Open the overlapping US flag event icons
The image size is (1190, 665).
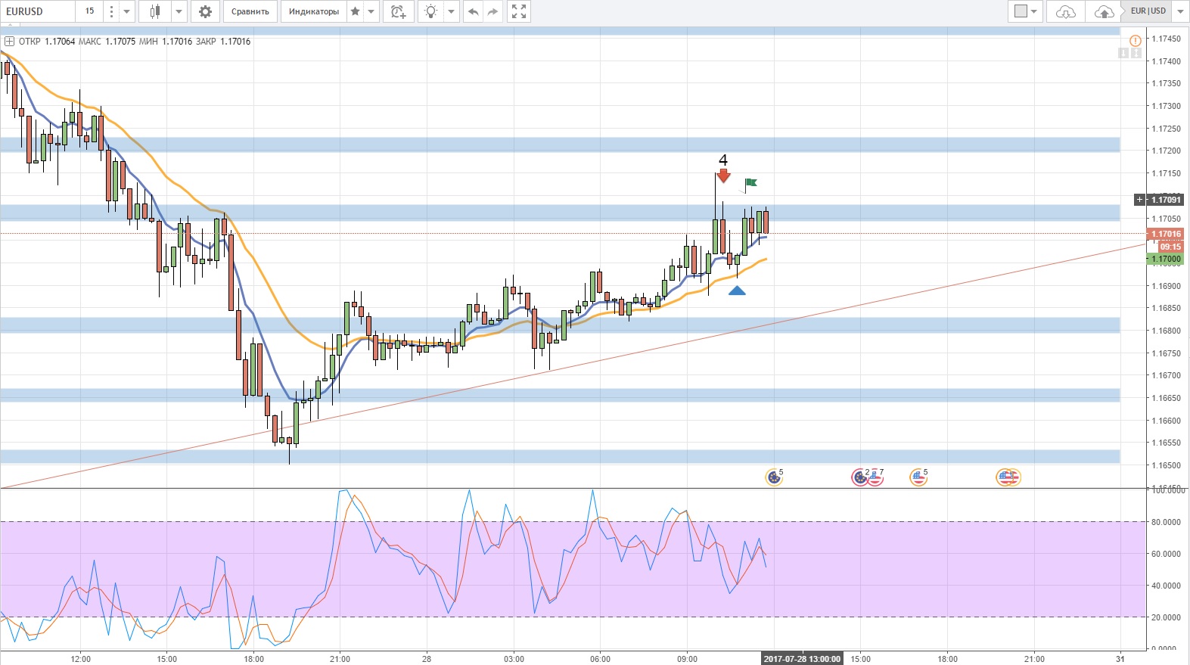pyautogui.click(x=1008, y=477)
